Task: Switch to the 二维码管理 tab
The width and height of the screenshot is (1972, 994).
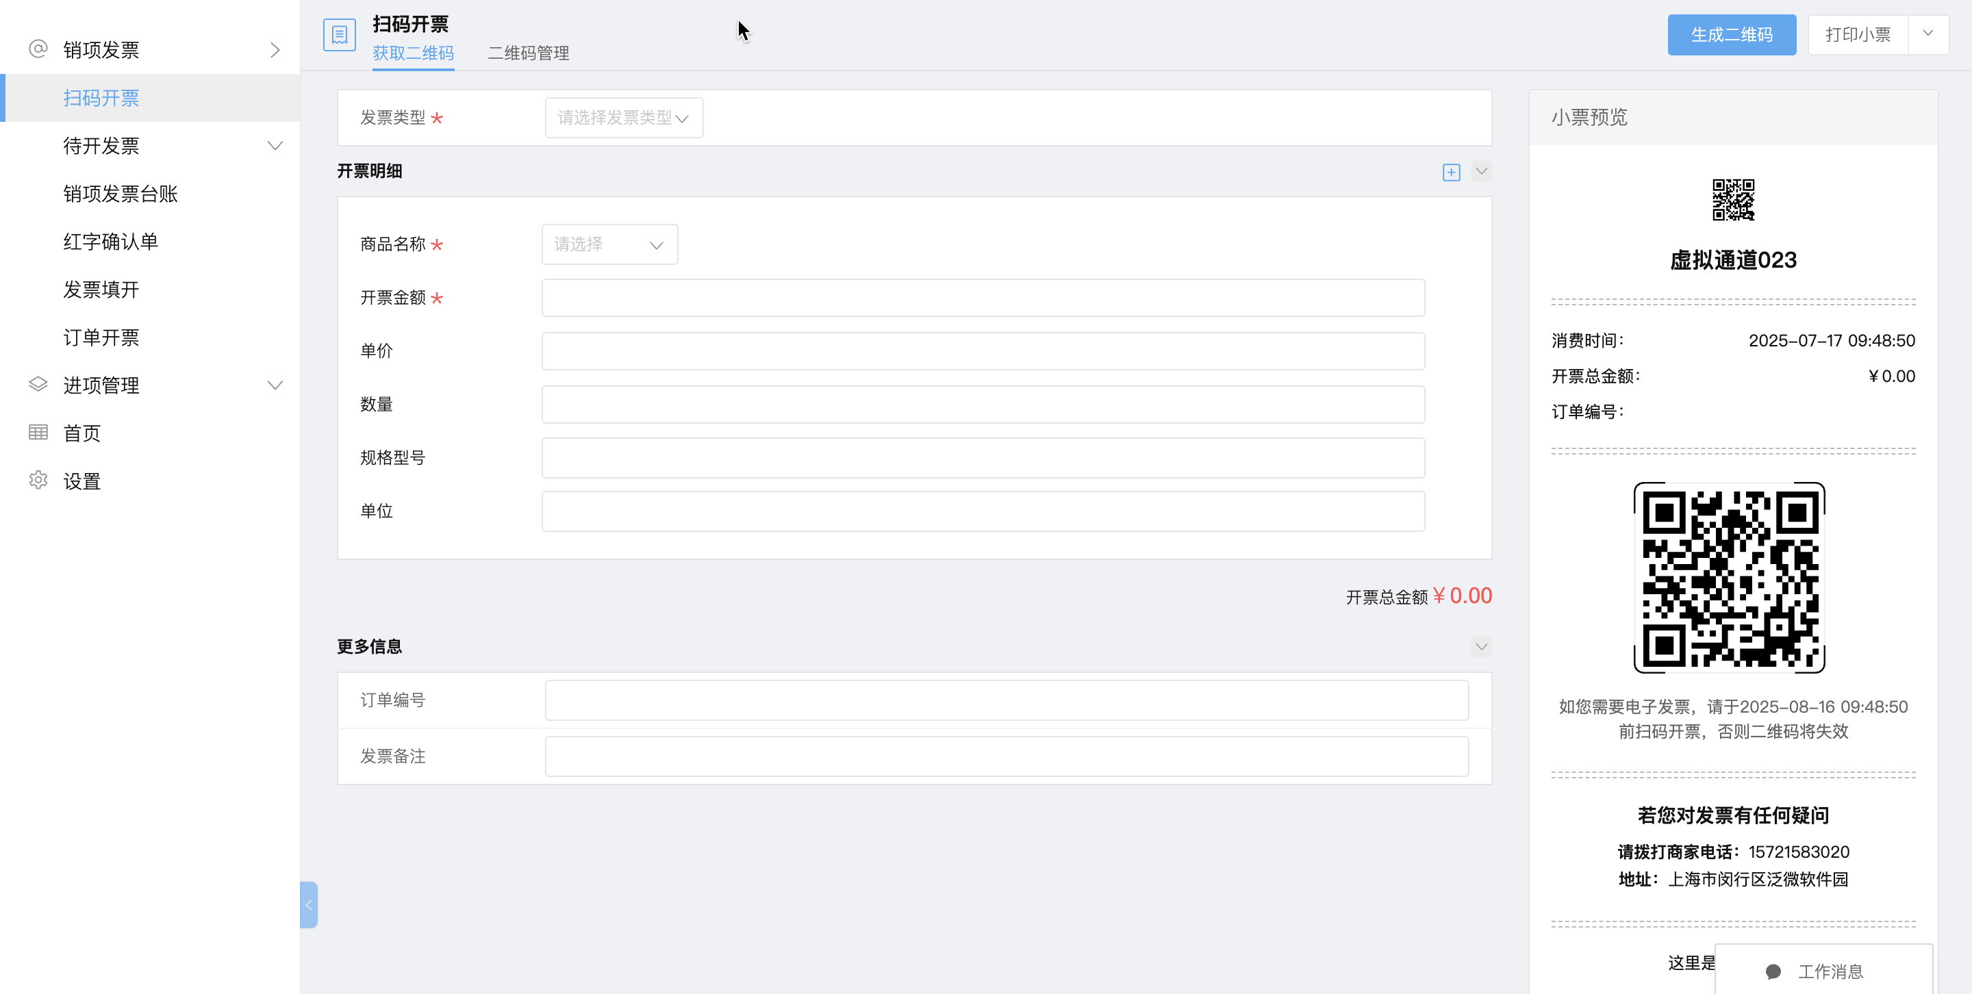Action: coord(528,53)
